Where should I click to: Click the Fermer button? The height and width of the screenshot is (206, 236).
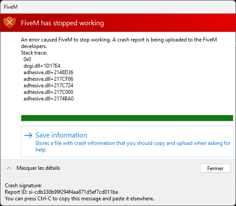215,168
